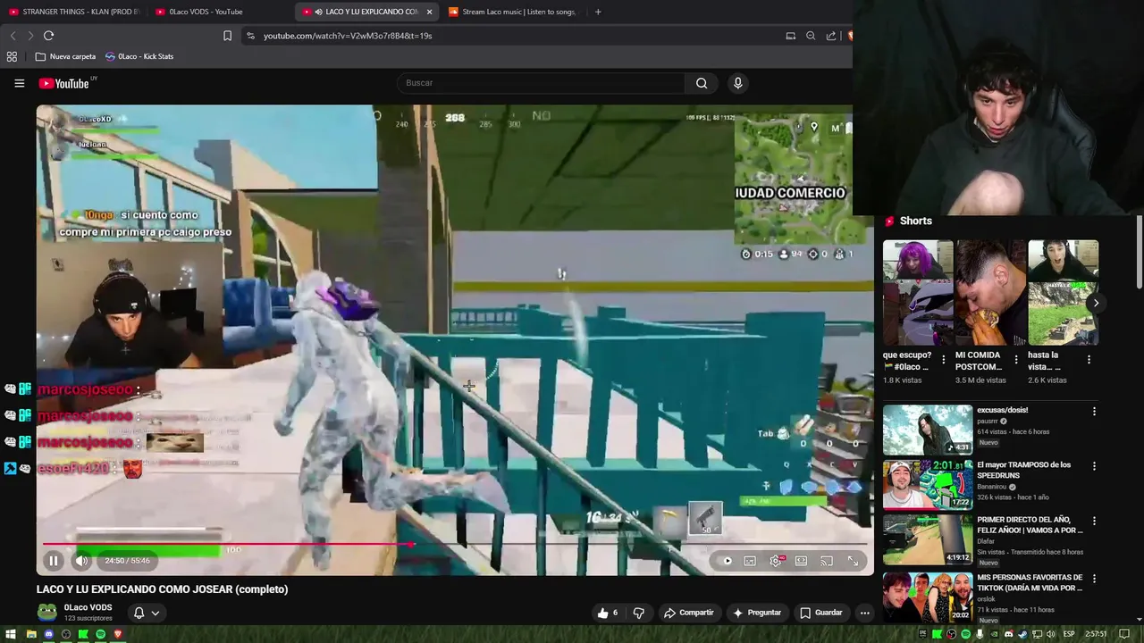Open the Nueva carpeta bookmark folder
This screenshot has height=643, width=1144.
point(65,56)
